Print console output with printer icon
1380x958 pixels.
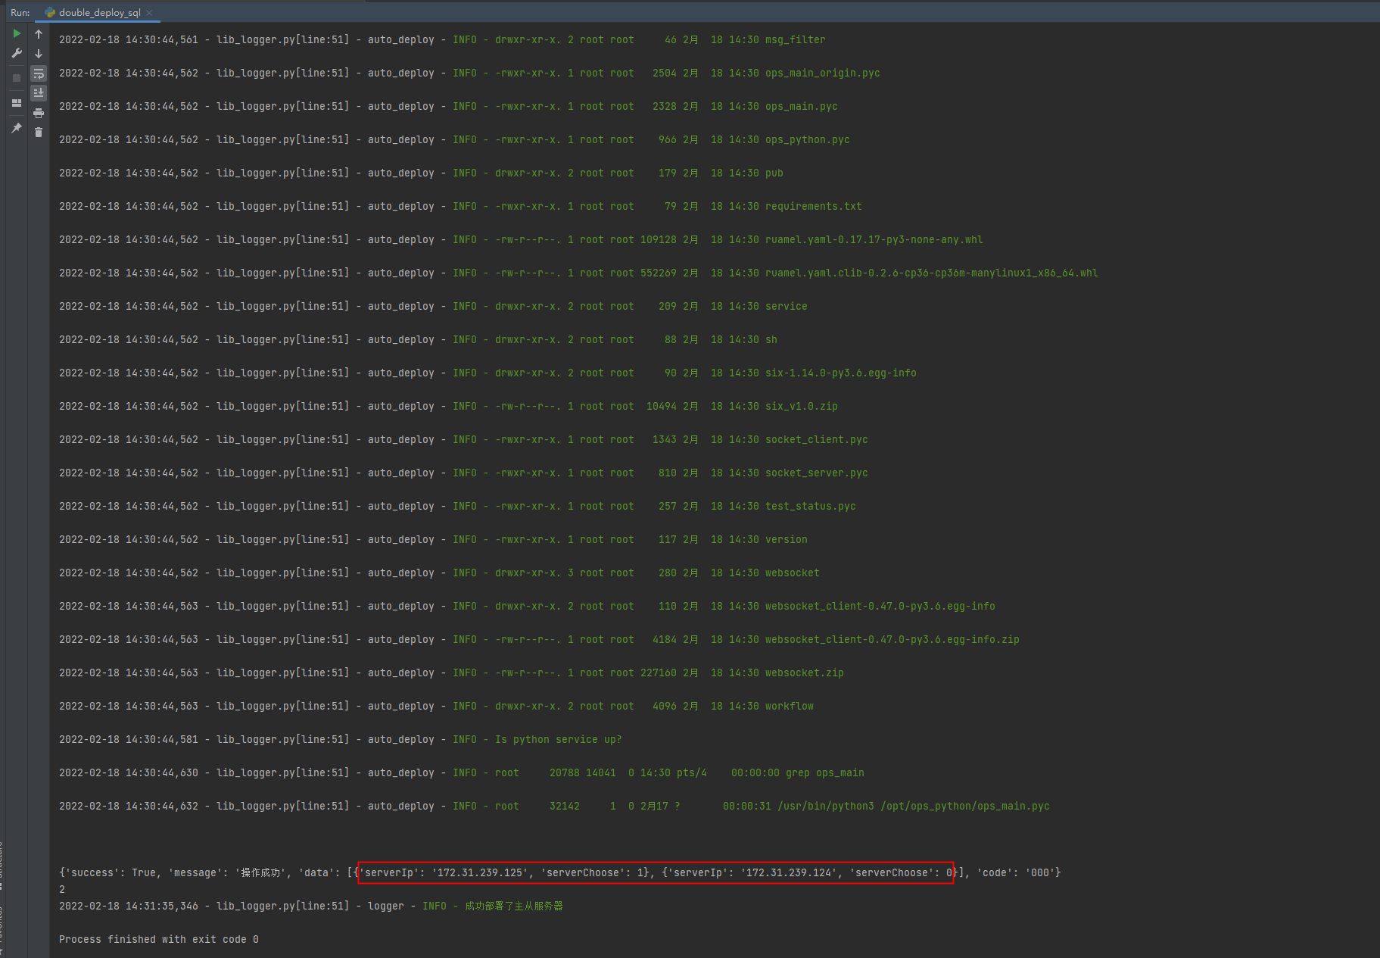(39, 113)
